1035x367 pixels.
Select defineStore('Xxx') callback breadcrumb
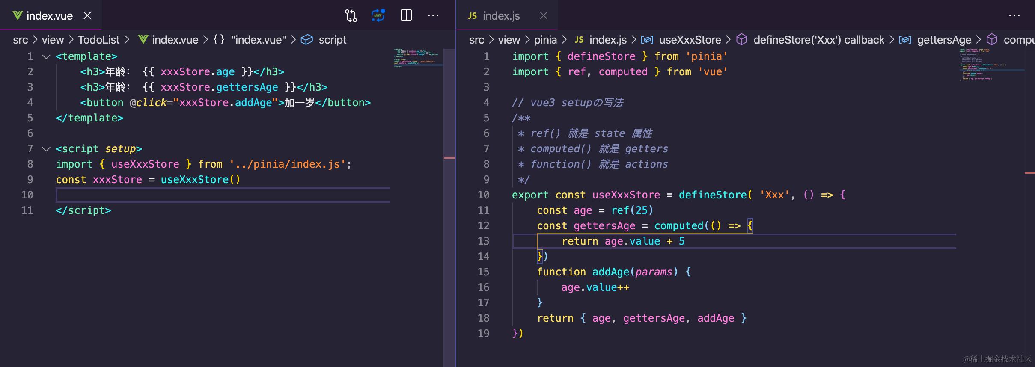pos(819,40)
